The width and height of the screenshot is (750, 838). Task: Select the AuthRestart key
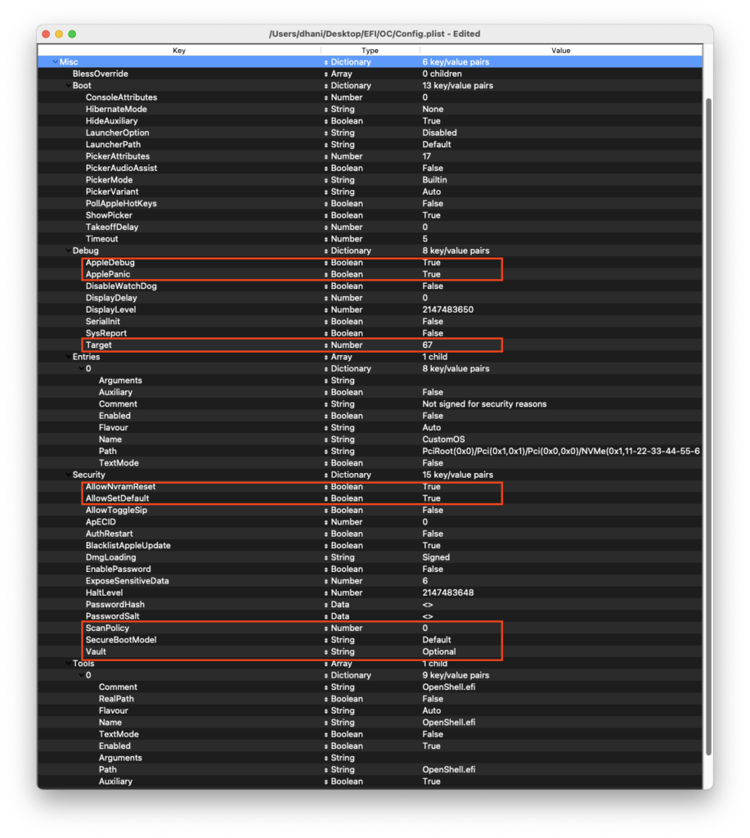click(110, 534)
